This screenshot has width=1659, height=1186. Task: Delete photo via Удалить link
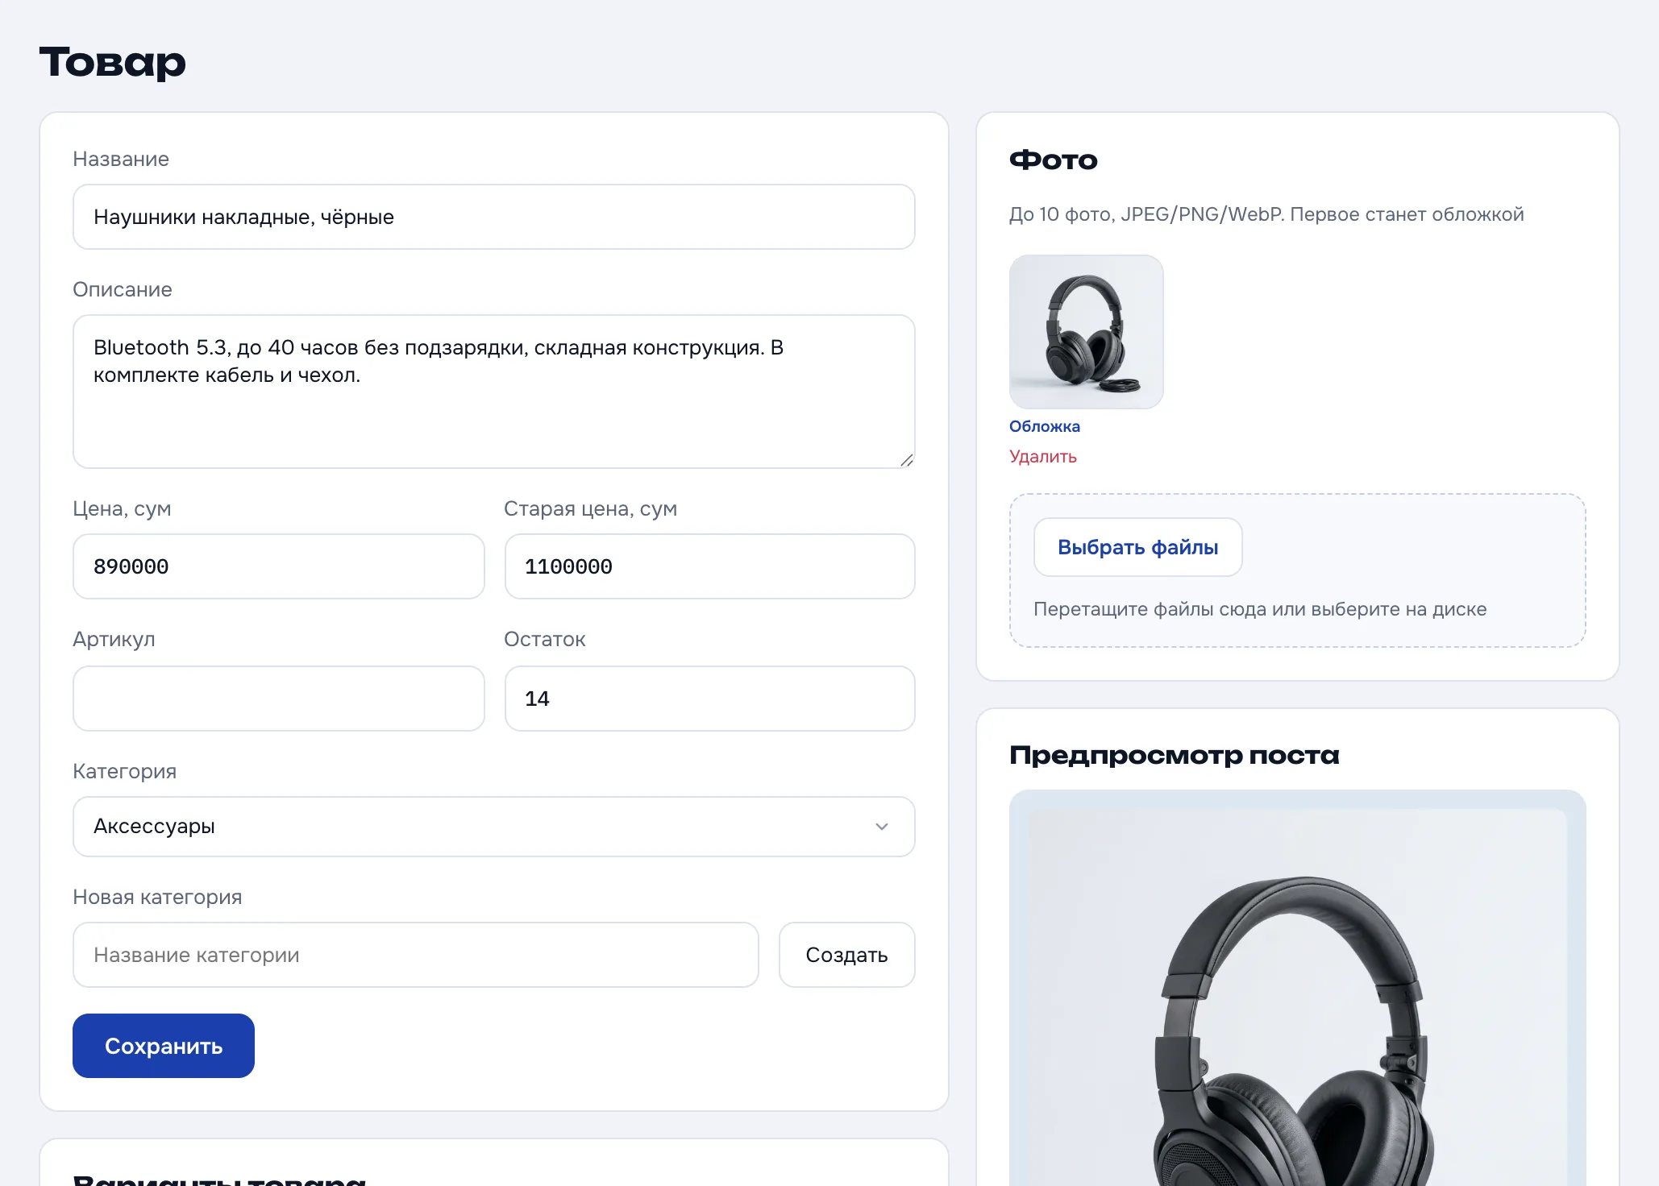click(x=1042, y=457)
